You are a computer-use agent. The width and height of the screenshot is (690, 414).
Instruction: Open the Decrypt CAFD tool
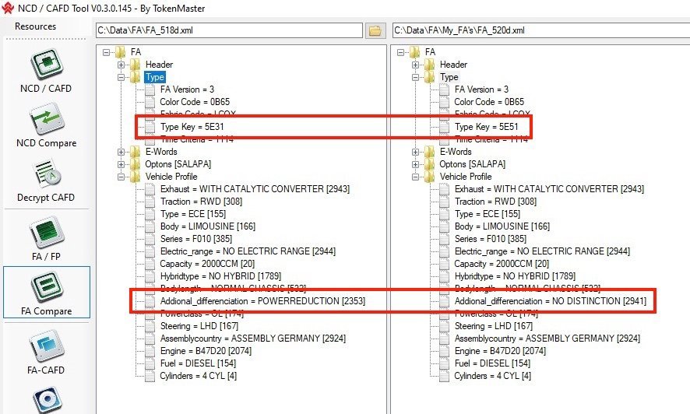(45, 181)
